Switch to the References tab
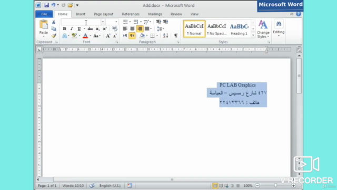 click(x=131, y=14)
